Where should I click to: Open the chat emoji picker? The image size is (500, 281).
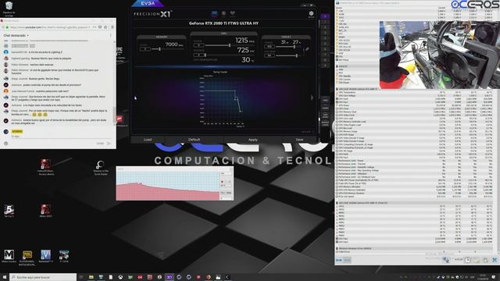[5, 144]
